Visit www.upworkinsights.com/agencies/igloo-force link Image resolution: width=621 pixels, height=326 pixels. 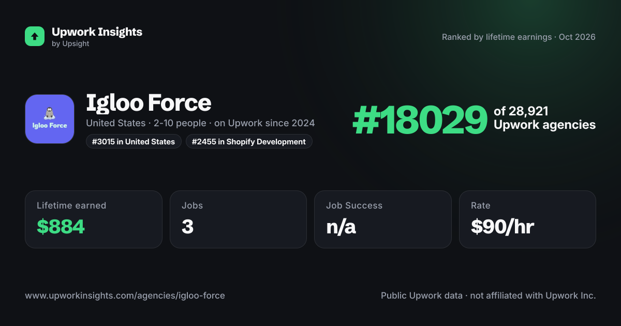125,296
